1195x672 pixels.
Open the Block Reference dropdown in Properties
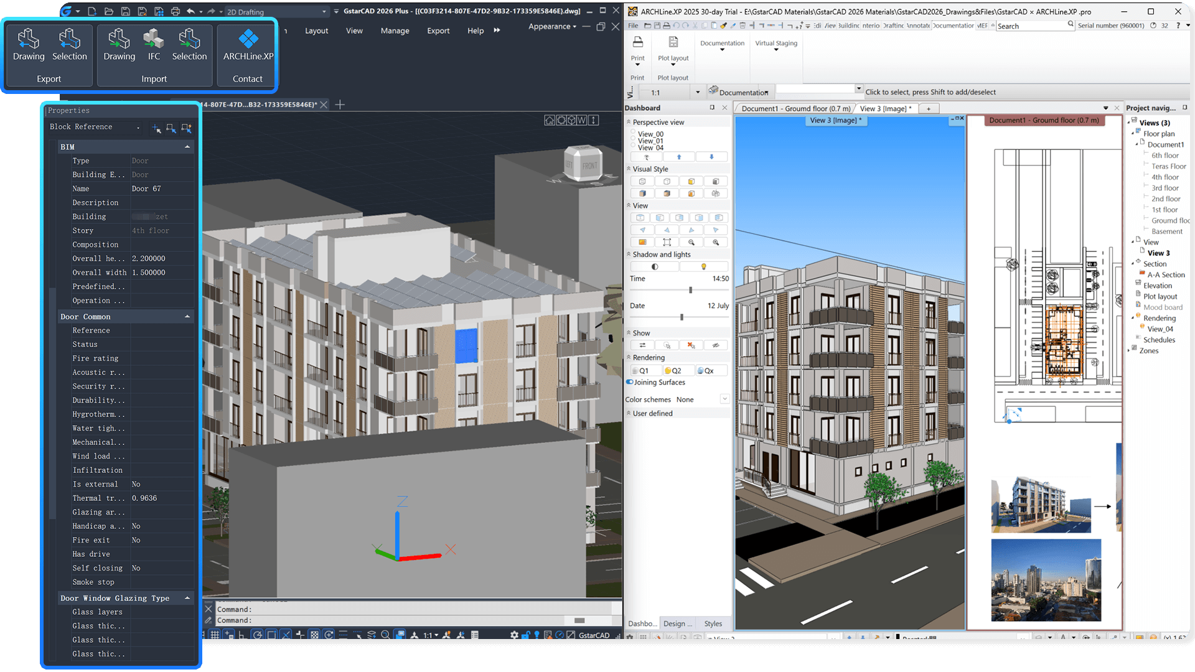(139, 127)
